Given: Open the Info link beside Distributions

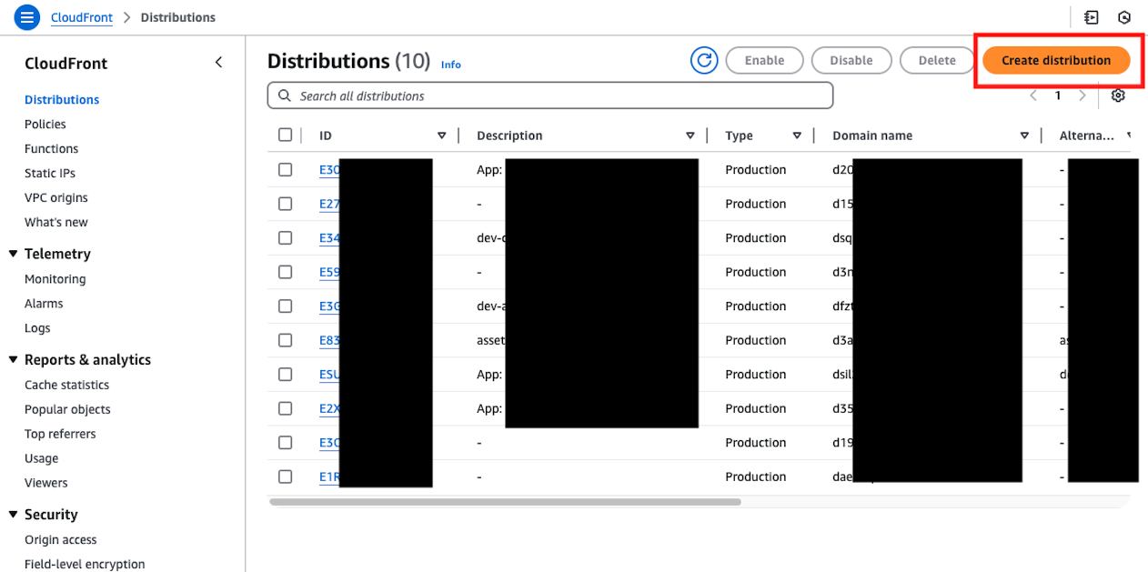Looking at the screenshot, I should [451, 65].
